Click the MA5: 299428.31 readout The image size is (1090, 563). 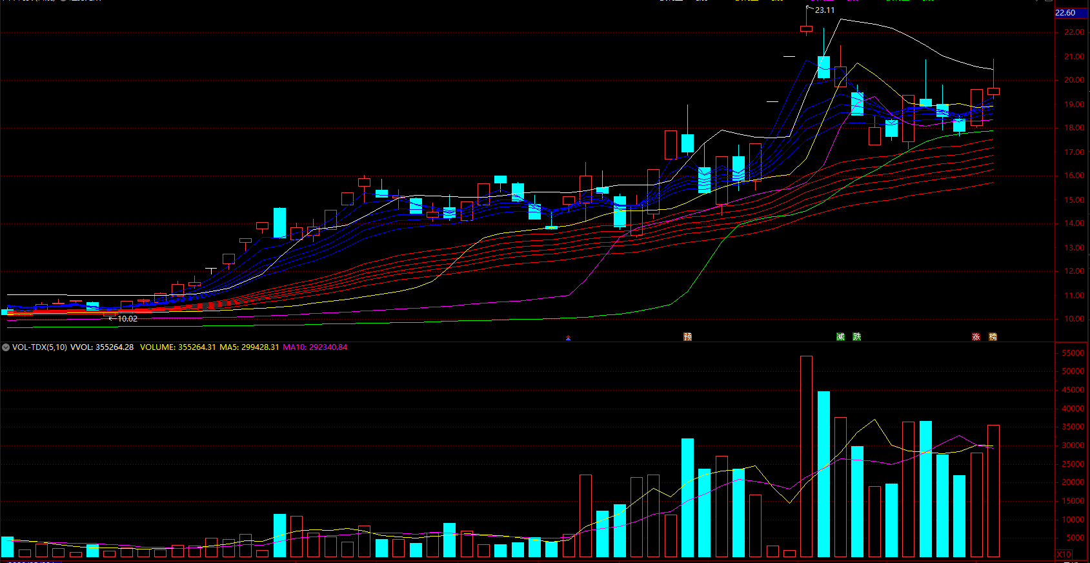pyautogui.click(x=249, y=347)
